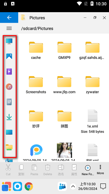
Task: Select the 1e.xml file
Action: [92, 116]
